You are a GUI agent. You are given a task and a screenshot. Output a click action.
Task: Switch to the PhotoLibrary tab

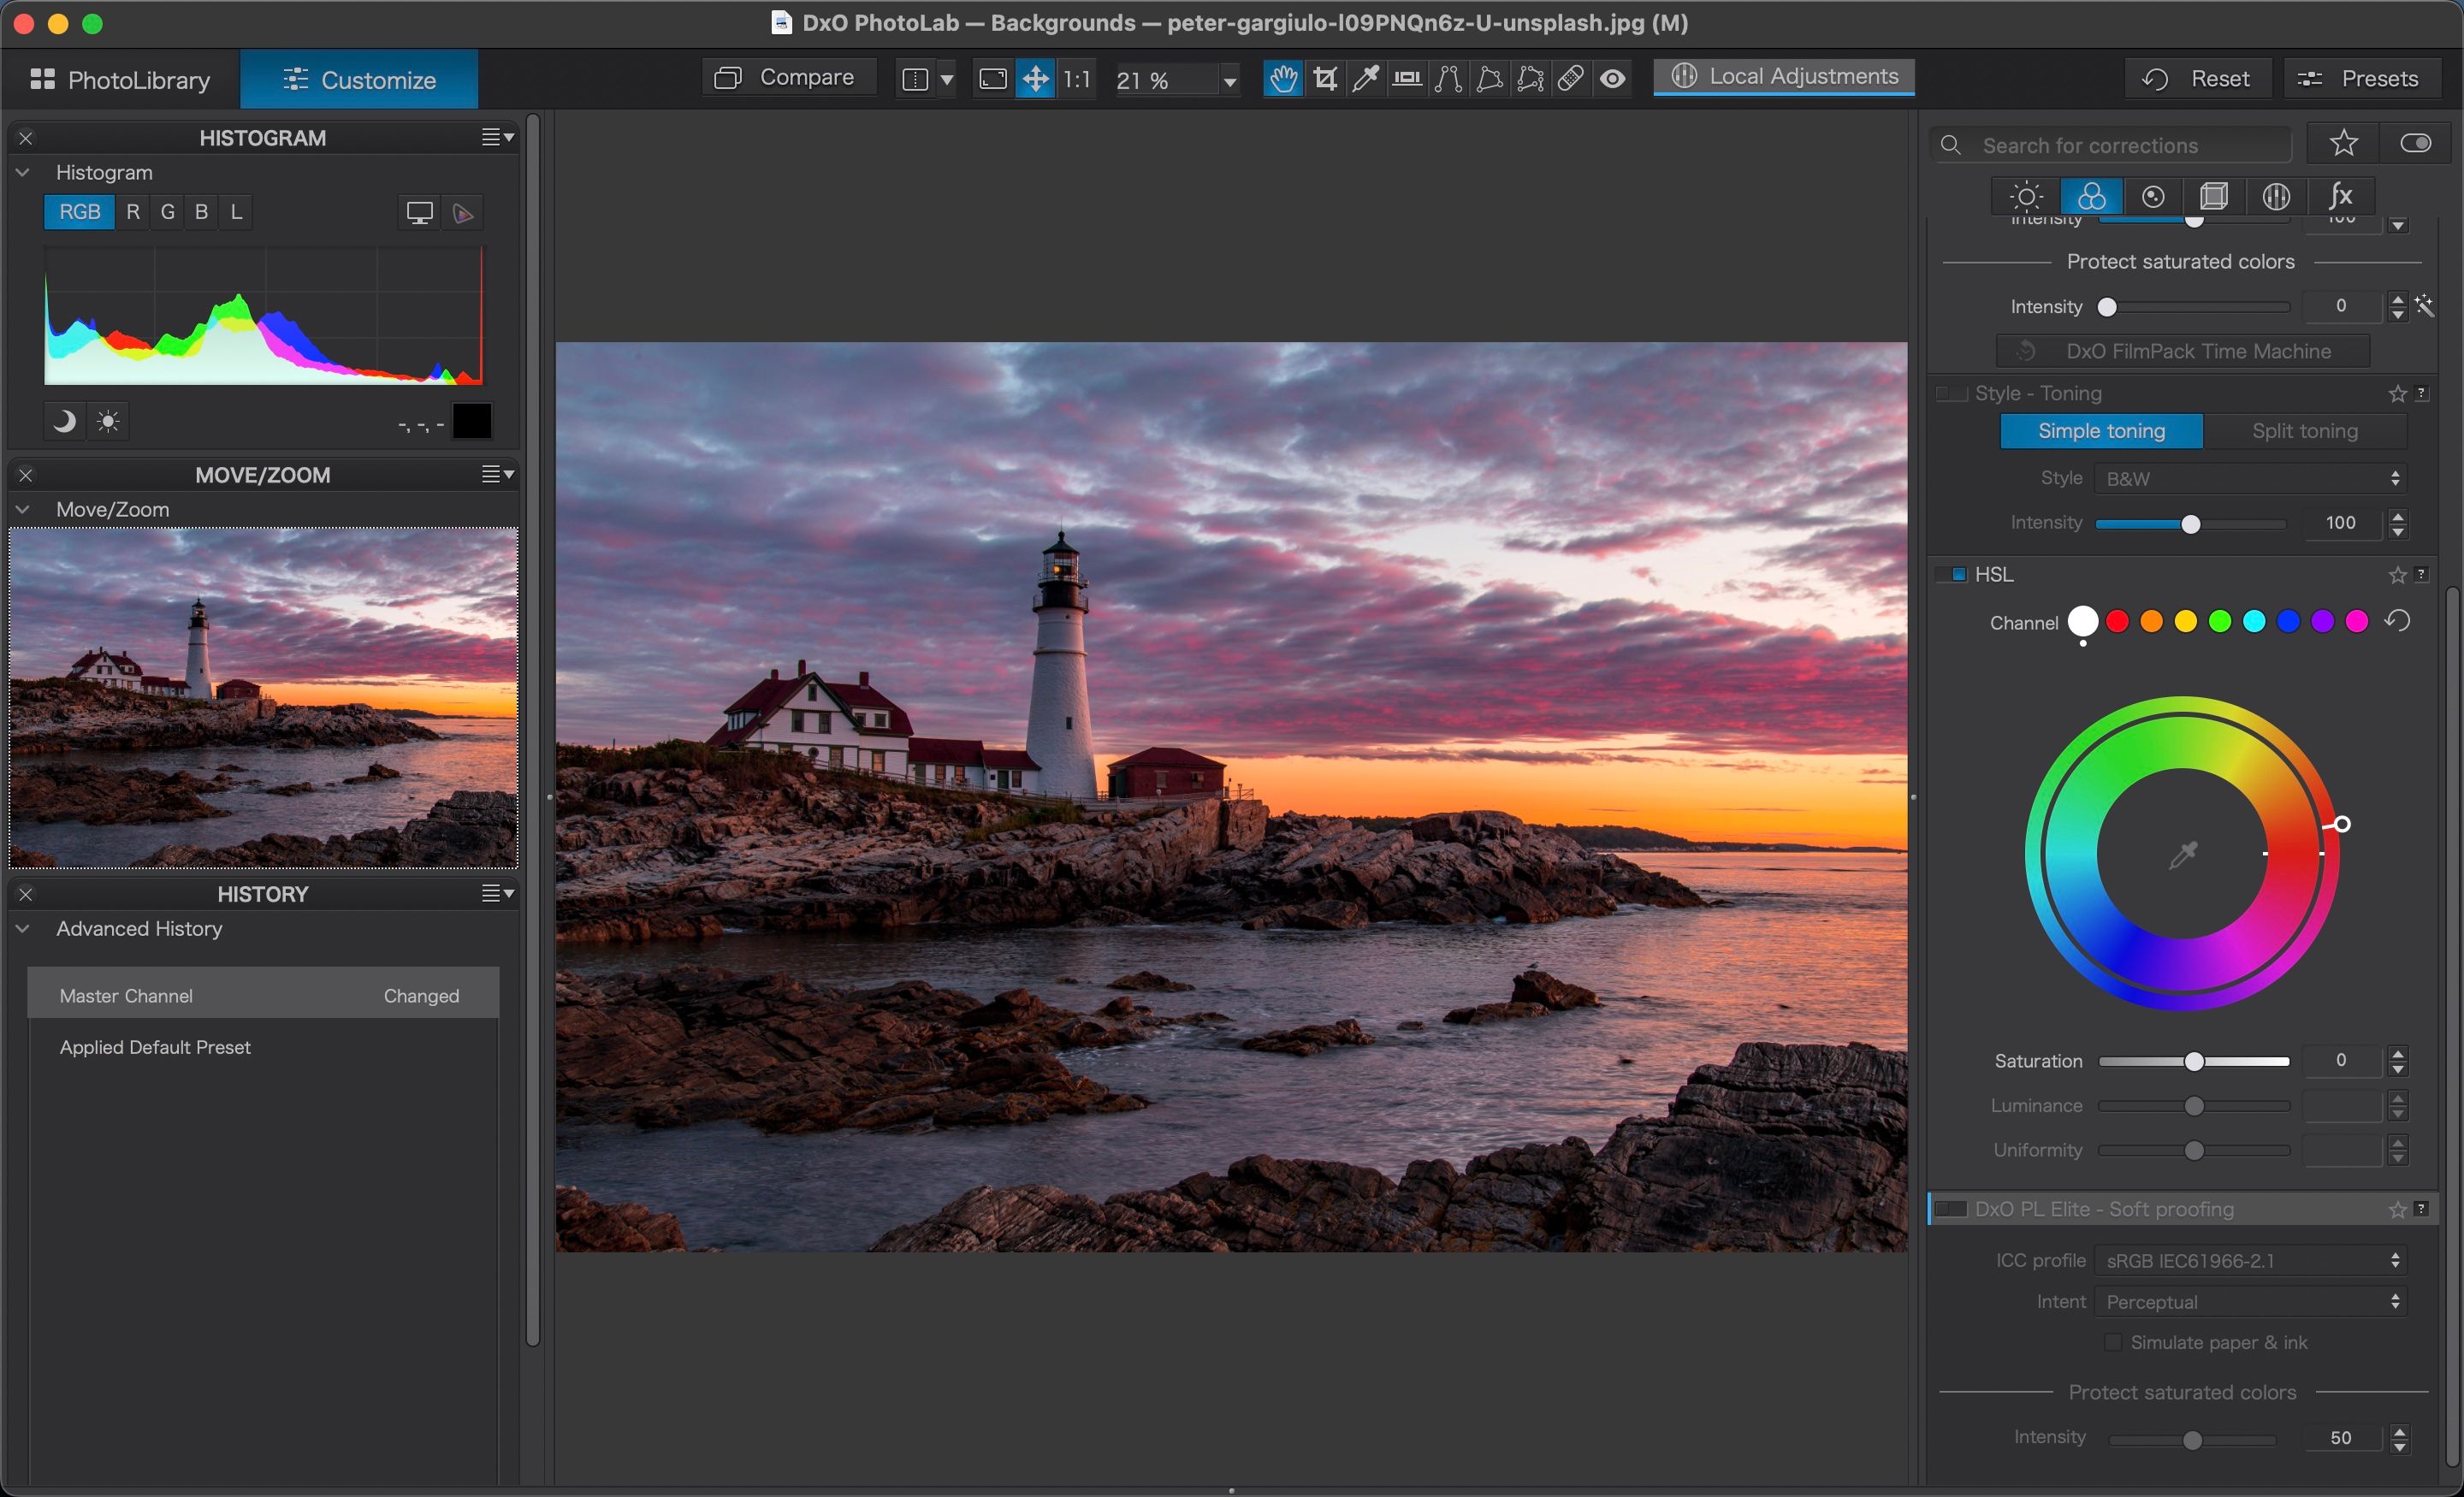point(120,79)
